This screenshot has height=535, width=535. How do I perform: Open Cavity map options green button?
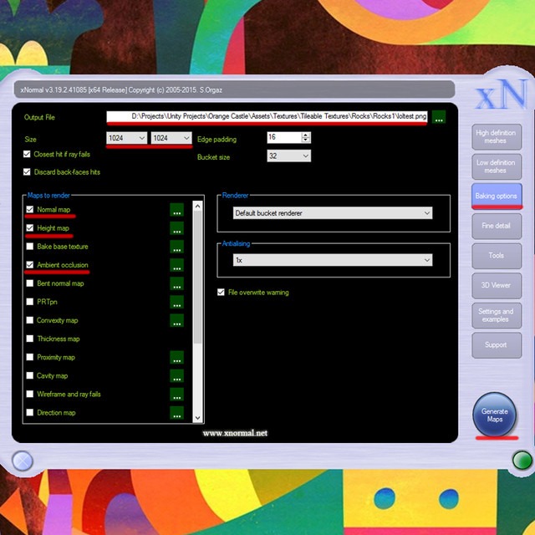176,375
